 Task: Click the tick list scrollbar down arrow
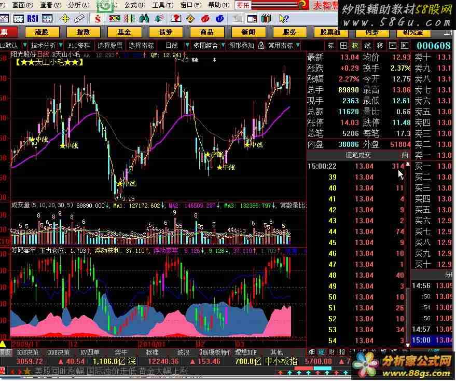(408, 345)
